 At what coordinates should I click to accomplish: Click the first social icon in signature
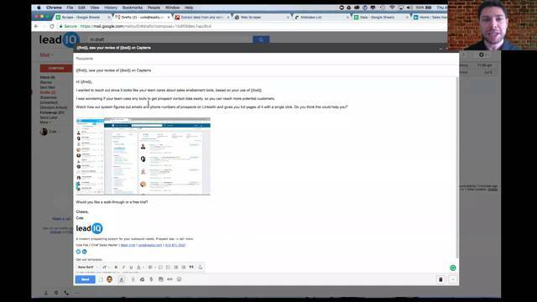coord(78,252)
